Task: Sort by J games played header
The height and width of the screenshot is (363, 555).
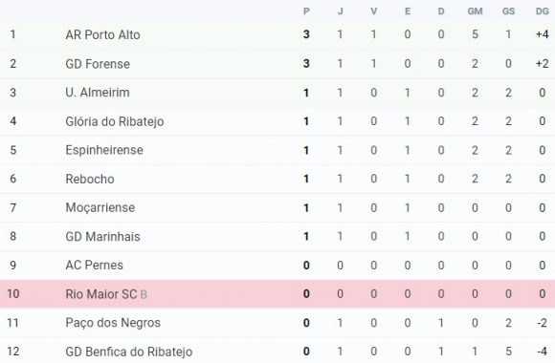Action: 340,11
